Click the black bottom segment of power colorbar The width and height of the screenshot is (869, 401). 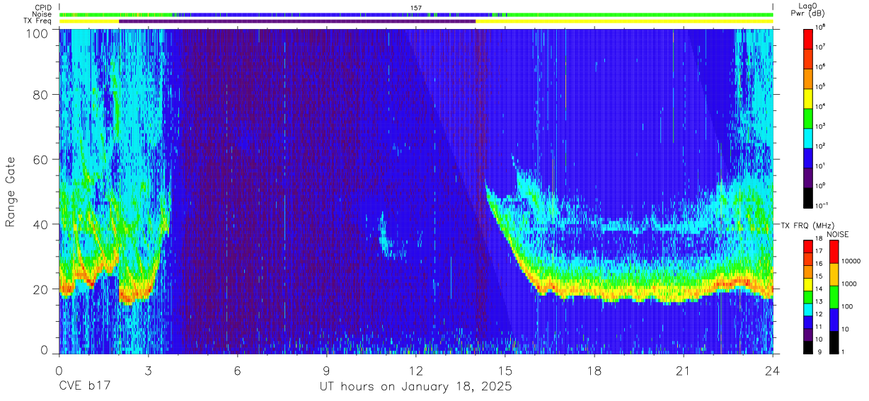[808, 197]
